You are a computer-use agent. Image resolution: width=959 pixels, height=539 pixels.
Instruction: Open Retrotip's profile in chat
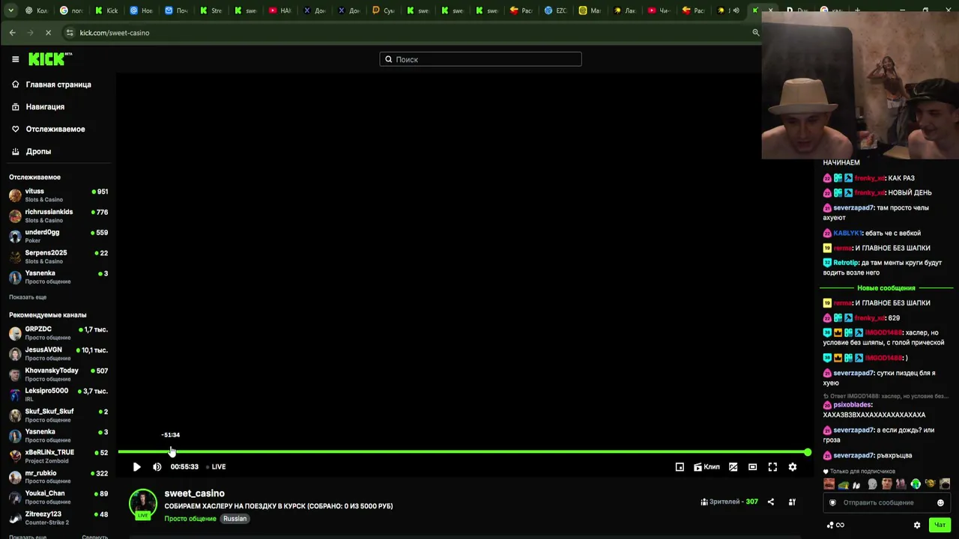coord(845,263)
